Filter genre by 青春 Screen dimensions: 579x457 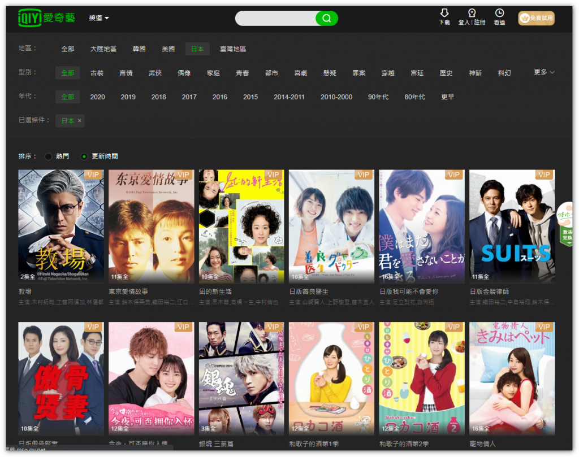tap(242, 73)
